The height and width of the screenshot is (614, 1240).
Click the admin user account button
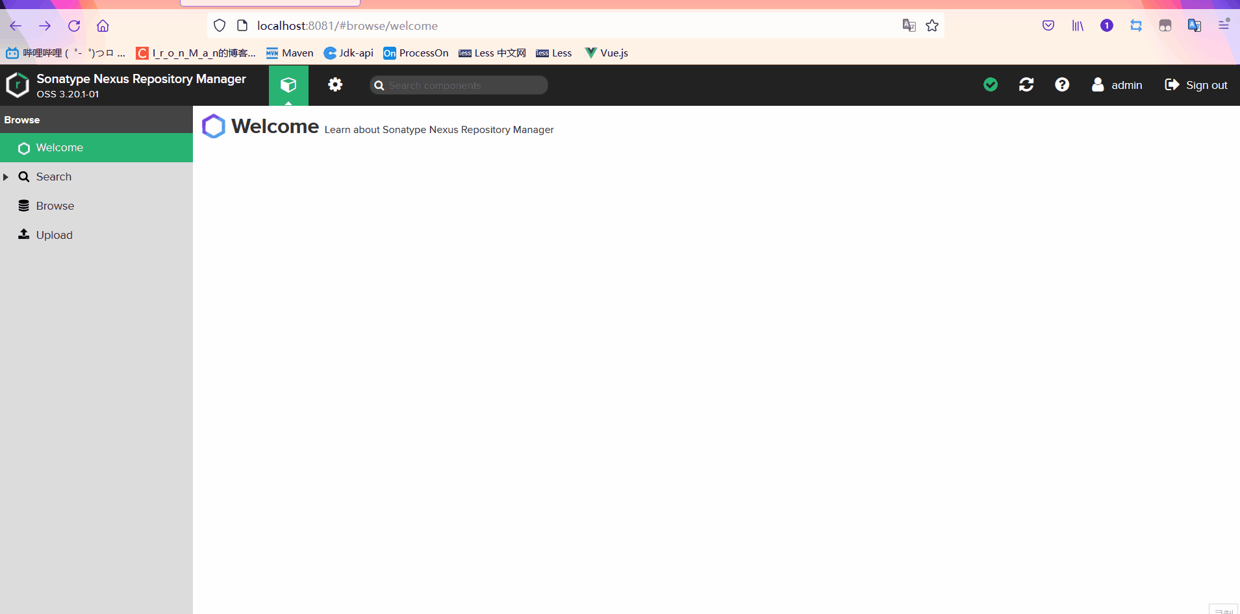(1117, 85)
